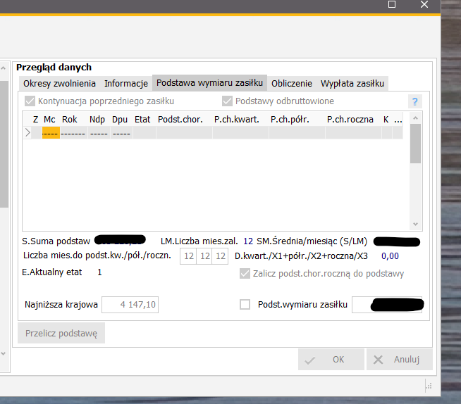Toggle Kontynuacja poprzedniego zasiłku checkbox
Image resolution: width=461 pixels, height=404 pixels.
pyautogui.click(x=30, y=101)
